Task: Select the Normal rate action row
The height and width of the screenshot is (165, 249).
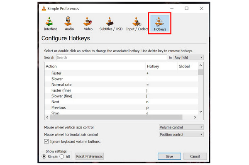Action: coord(122,85)
